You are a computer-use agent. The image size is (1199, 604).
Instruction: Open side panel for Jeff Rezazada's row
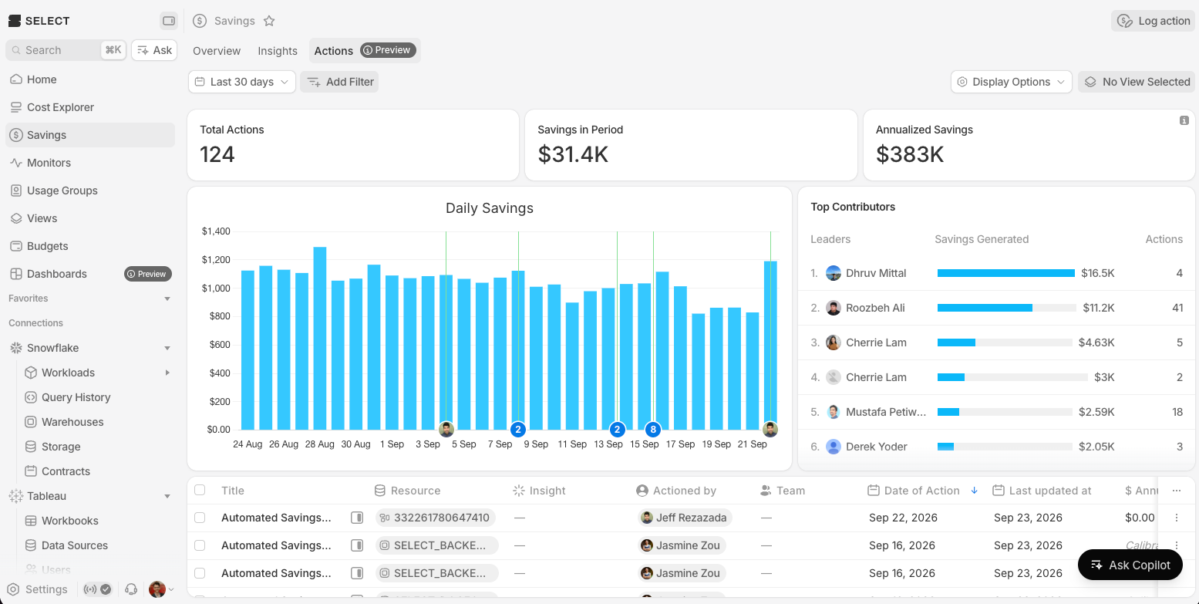(357, 518)
